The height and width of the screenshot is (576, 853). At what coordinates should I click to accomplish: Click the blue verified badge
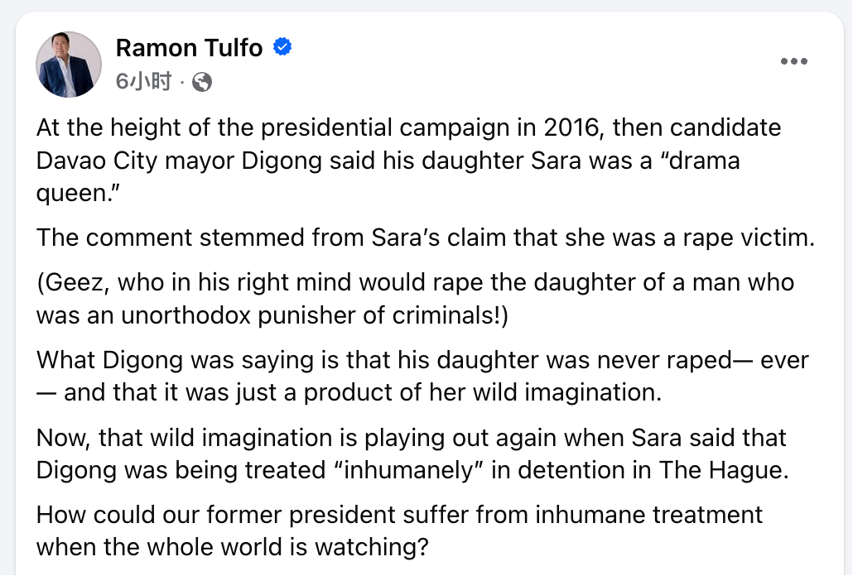click(282, 48)
